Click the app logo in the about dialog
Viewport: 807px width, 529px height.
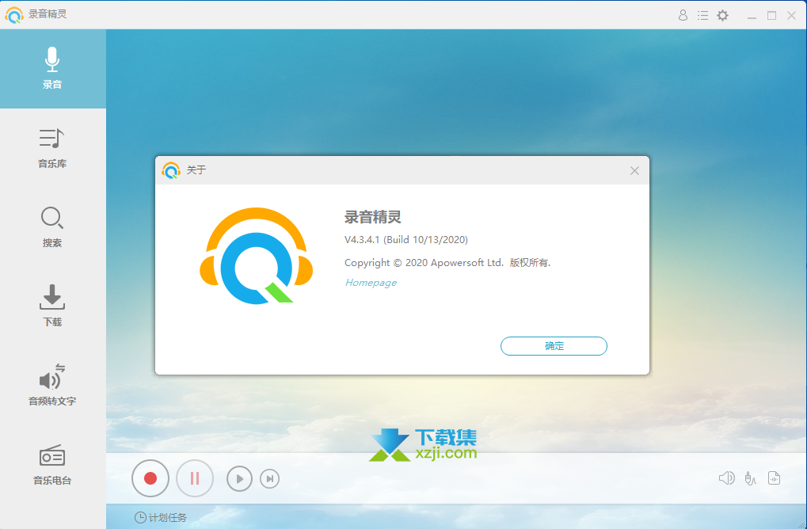click(257, 256)
